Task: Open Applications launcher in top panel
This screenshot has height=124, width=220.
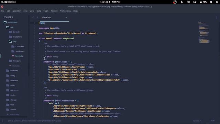Action: [8, 2]
